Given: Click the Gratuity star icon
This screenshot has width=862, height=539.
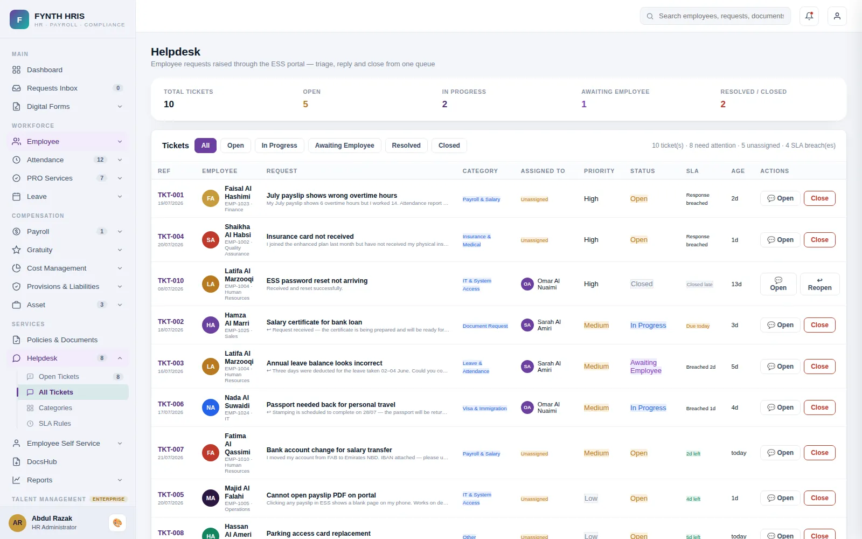Looking at the screenshot, I should click(17, 250).
